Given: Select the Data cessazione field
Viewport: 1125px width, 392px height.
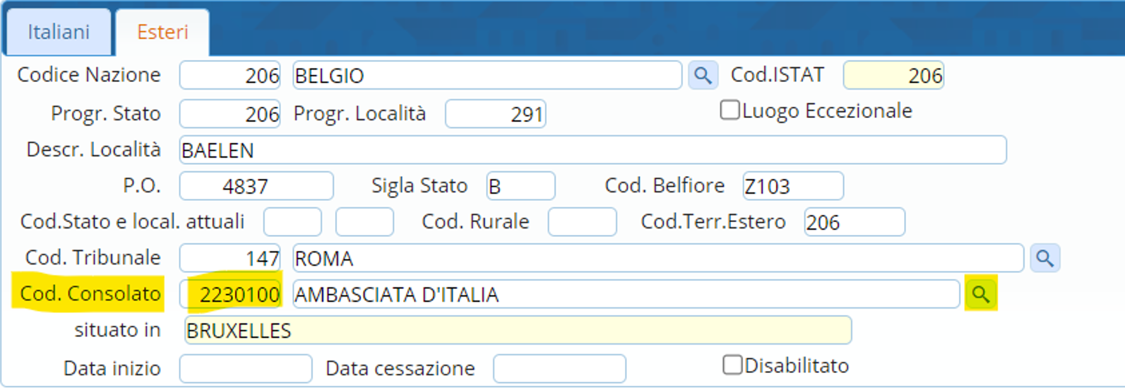Looking at the screenshot, I should point(559,369).
